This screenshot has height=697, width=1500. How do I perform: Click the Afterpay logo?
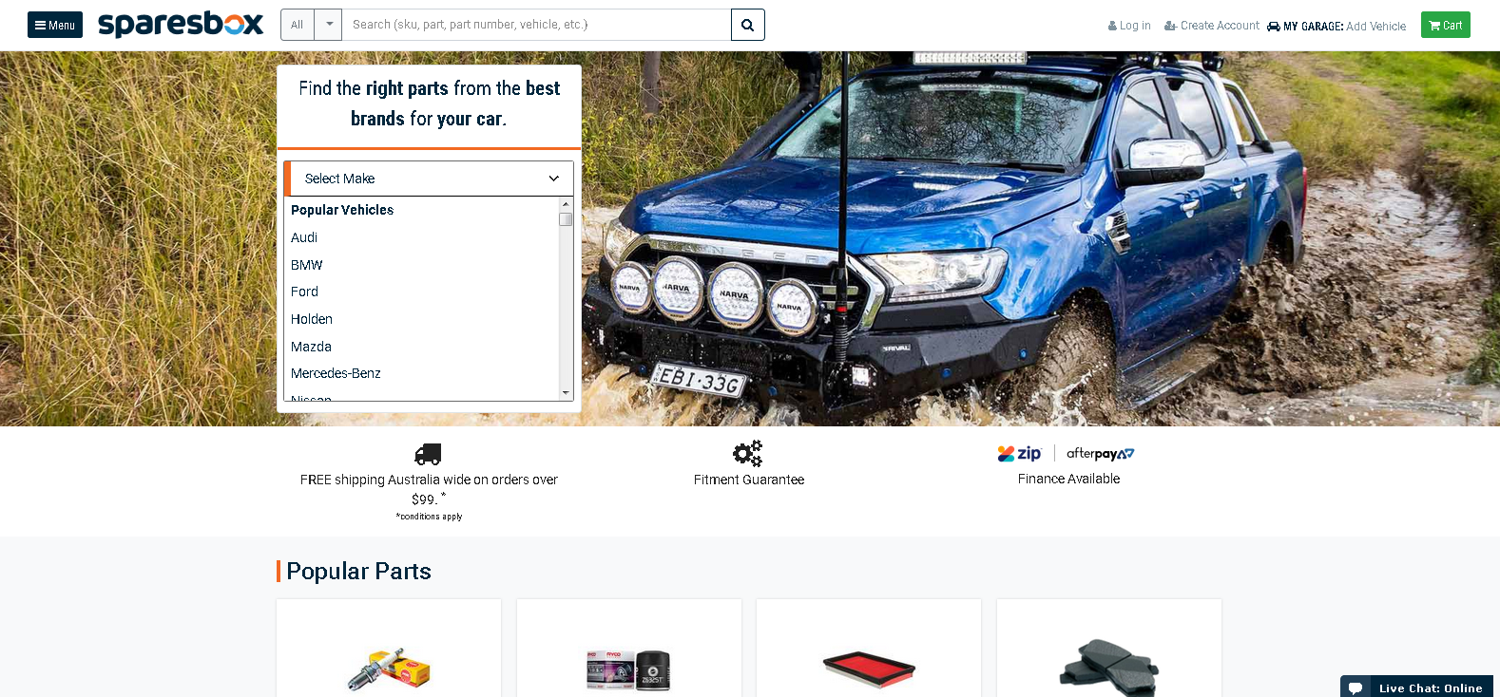click(x=1100, y=454)
